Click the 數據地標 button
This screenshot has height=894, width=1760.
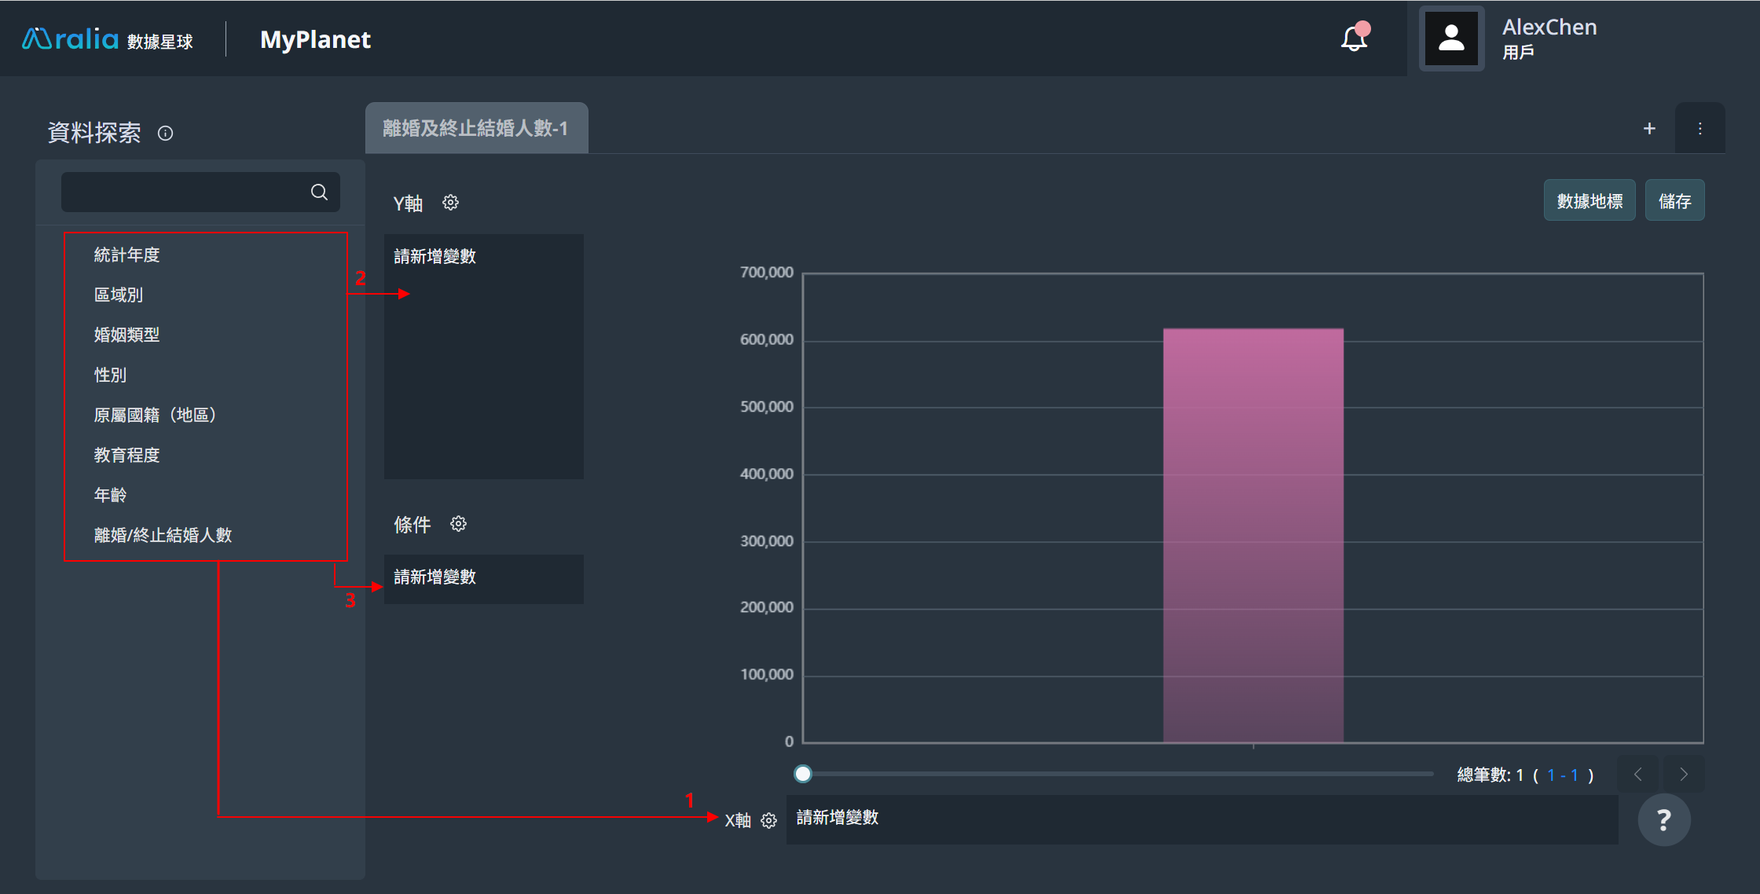1589,201
